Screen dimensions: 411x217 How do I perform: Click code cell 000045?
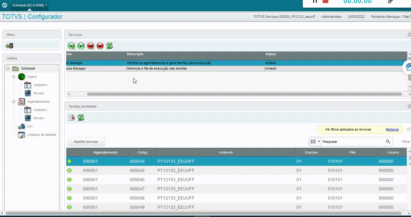coord(137,170)
